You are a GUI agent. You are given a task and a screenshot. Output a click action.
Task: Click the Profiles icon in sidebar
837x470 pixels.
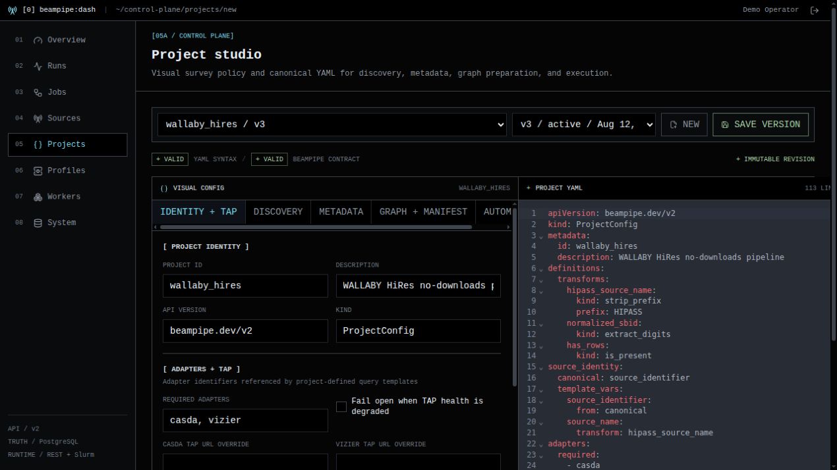[x=38, y=171]
